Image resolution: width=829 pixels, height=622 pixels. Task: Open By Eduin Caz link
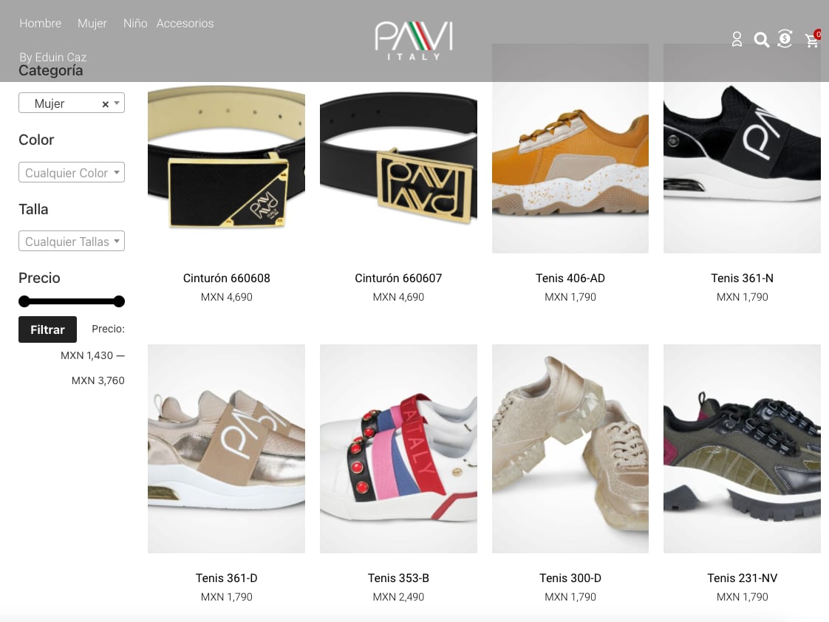[53, 57]
